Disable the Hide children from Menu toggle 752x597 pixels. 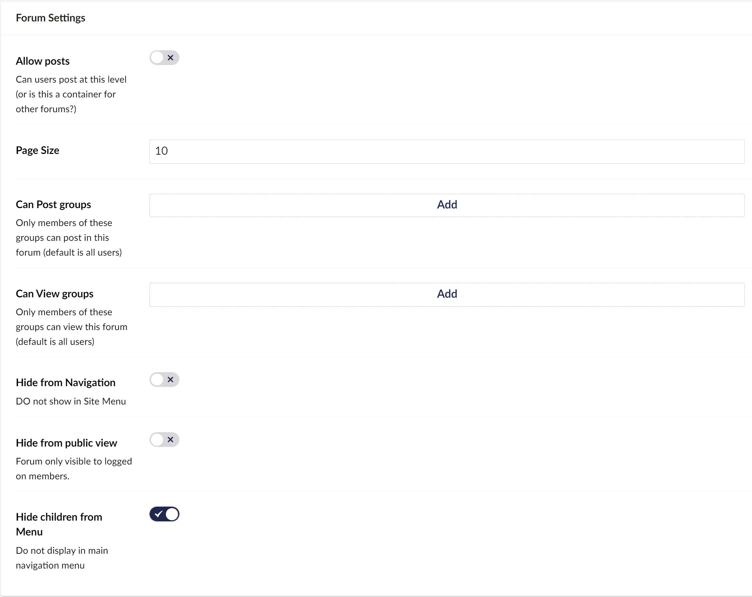[x=164, y=514]
